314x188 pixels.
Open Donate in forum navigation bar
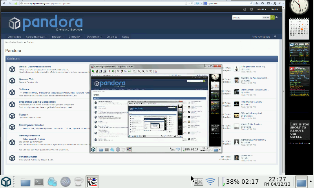point(126,37)
